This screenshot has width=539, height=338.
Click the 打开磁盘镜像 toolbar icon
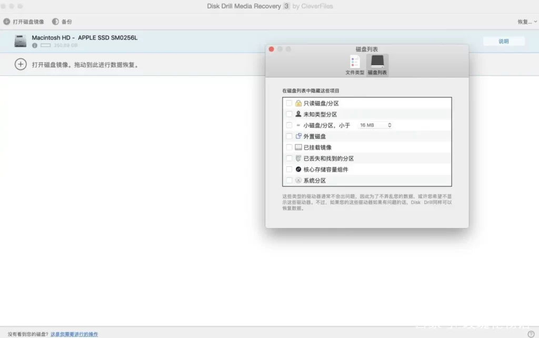click(6, 22)
